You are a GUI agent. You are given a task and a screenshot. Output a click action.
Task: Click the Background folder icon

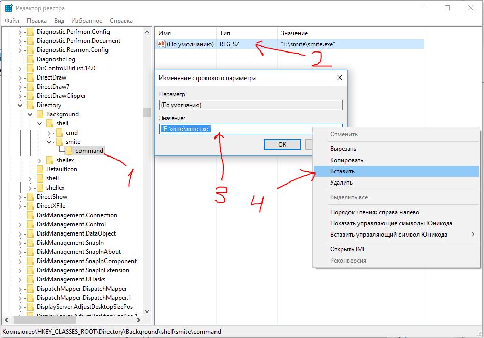point(40,114)
